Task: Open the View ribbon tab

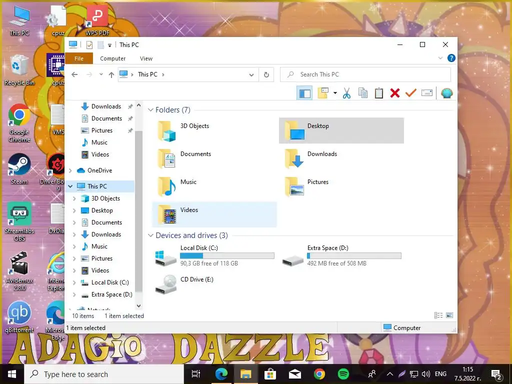Action: click(x=146, y=58)
